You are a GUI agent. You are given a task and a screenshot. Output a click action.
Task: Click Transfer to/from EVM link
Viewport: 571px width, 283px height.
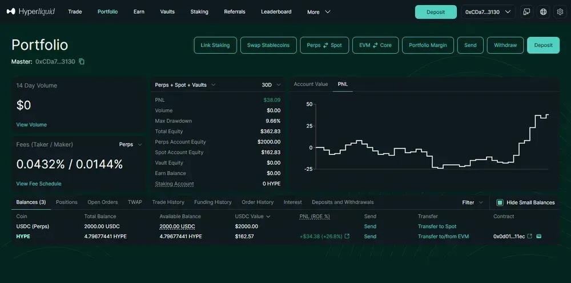[x=443, y=236]
